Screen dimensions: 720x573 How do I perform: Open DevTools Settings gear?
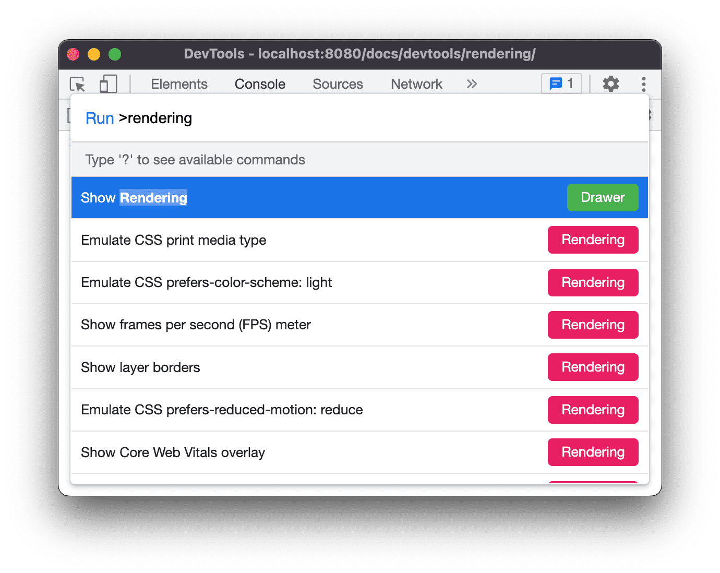(610, 83)
